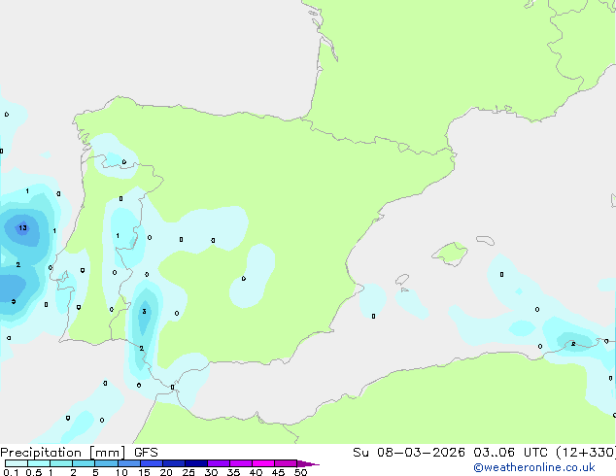Viewport: 616px width, 476px height.
Task: Click the legend scale label '5'
Action: (x=95, y=472)
